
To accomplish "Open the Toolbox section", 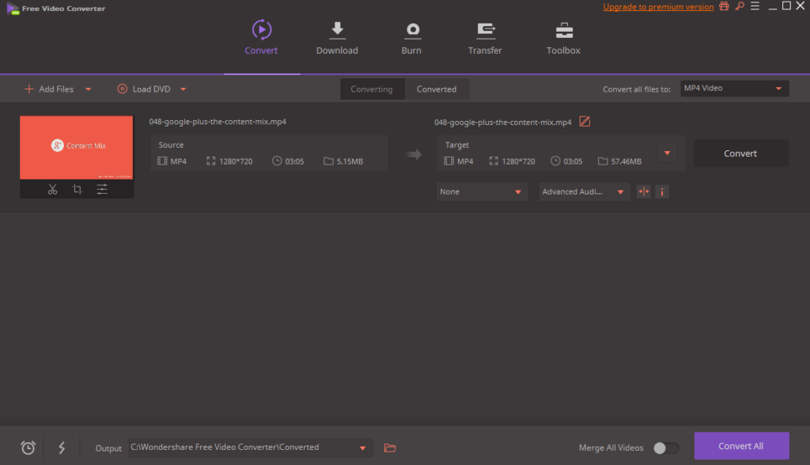I will (563, 39).
